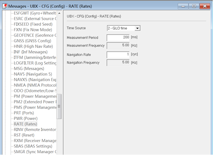Select GEOFENCE tree item
This screenshot has height=155, width=213.
35,35
